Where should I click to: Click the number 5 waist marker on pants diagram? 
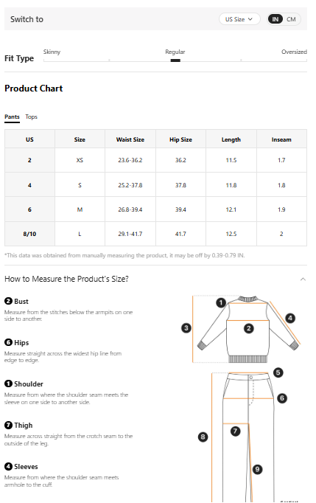tap(278, 372)
